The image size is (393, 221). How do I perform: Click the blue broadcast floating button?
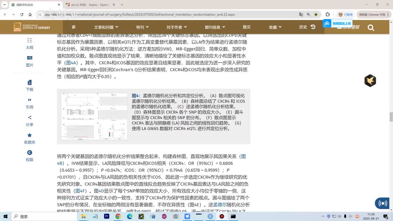coord(383,203)
